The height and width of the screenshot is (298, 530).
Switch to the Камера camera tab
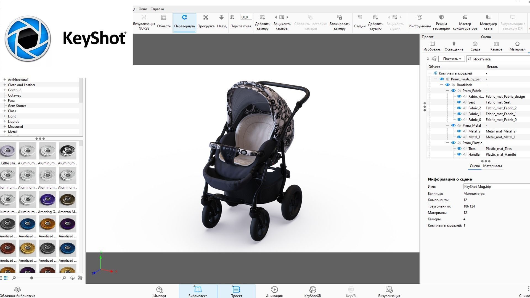click(496, 46)
